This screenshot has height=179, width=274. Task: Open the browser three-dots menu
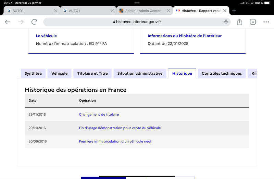[266, 22]
